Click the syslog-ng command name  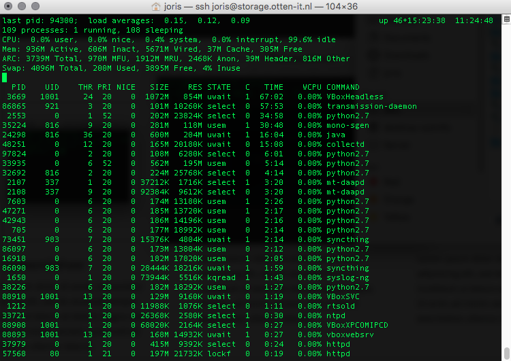click(x=347, y=277)
